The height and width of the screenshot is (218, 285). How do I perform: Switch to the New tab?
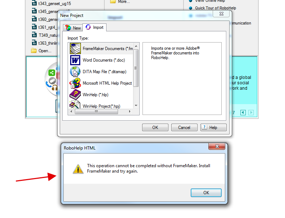[x=73, y=28]
